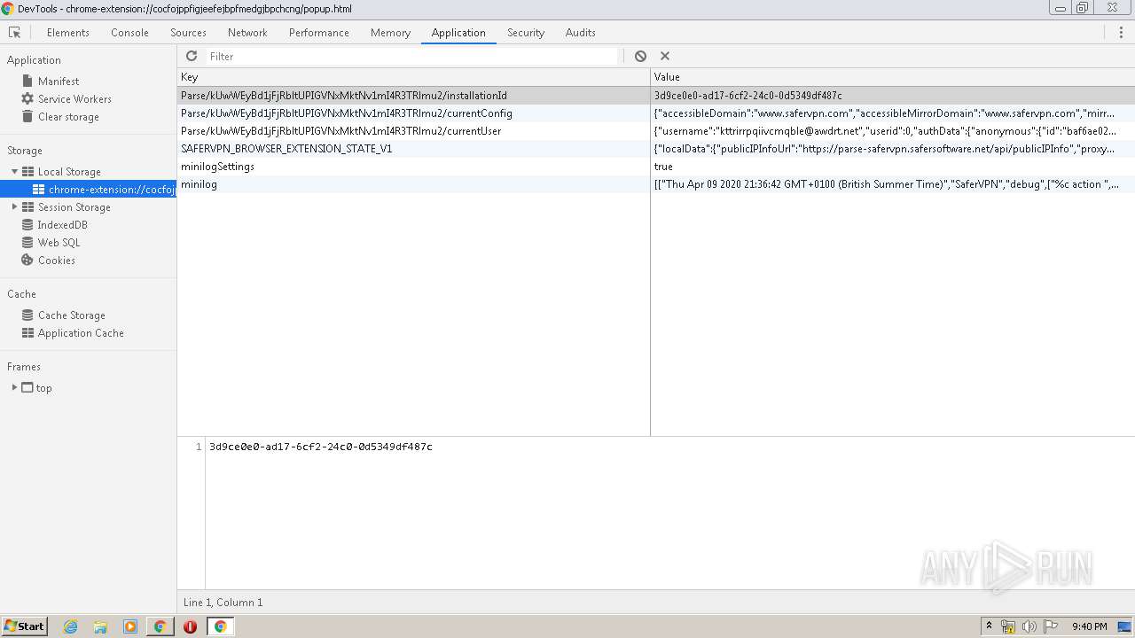Open the Manifest item in Application sidebar
Screen dimensions: 1135x638
[59, 81]
